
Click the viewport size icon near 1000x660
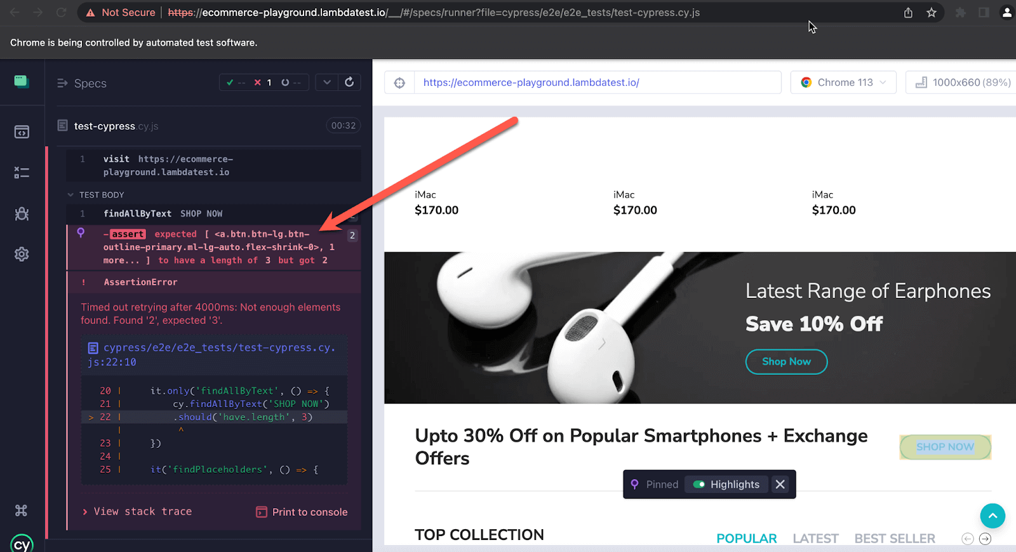point(921,82)
